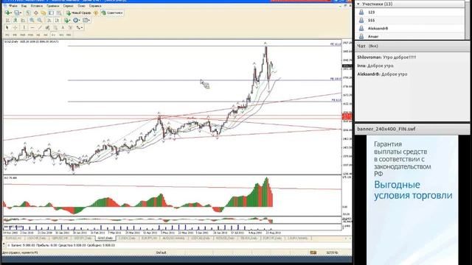Toggle the Terminal panel icon

coord(51,13)
